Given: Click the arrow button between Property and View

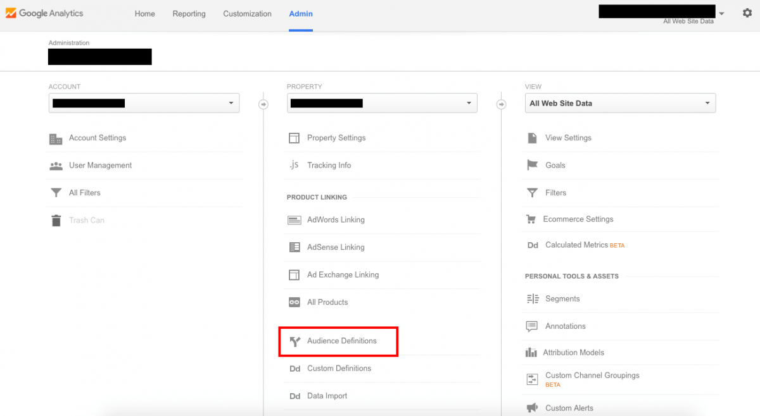Looking at the screenshot, I should click(x=502, y=104).
